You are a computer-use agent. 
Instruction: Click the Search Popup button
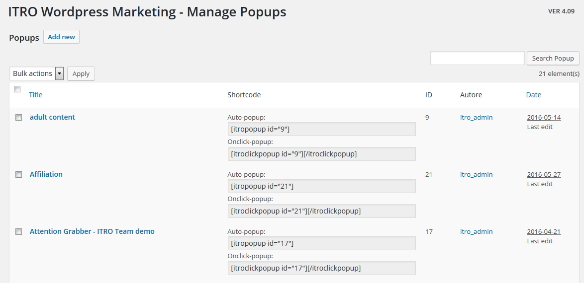[x=553, y=58]
